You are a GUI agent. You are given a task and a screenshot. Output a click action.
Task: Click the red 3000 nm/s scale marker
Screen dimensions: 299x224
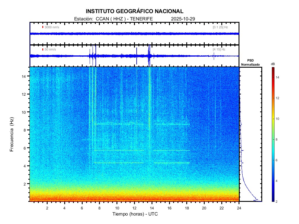(x=43, y=27)
